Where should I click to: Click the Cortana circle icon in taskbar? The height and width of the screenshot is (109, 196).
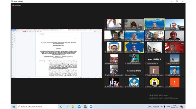click(x=61, y=106)
